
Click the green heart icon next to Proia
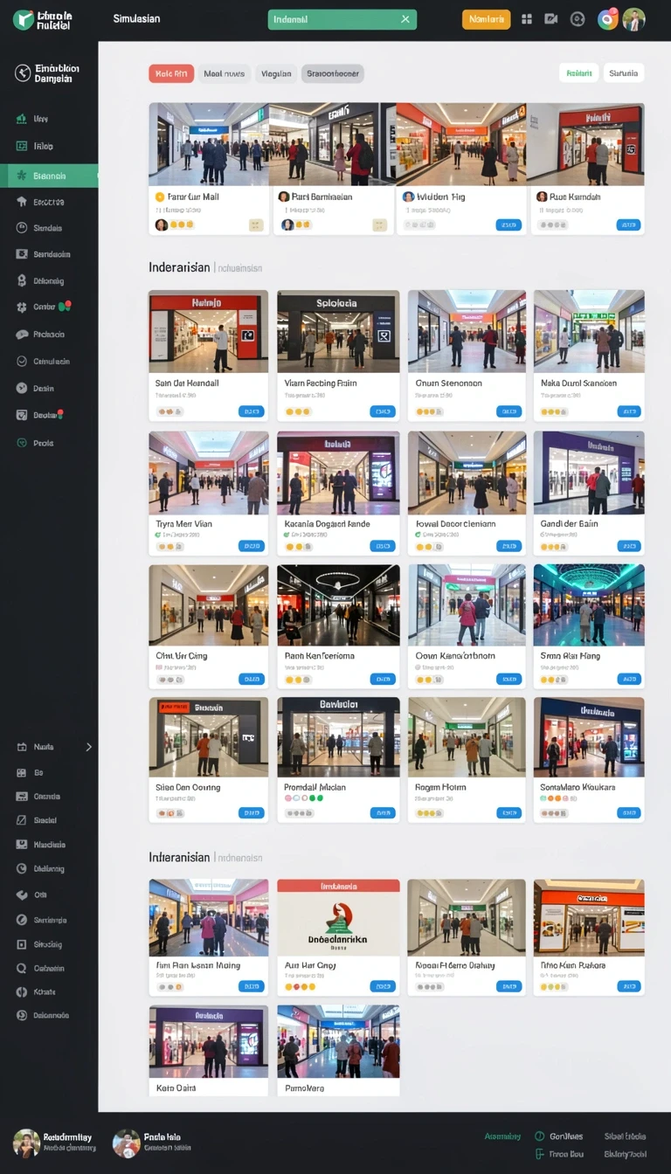22,443
